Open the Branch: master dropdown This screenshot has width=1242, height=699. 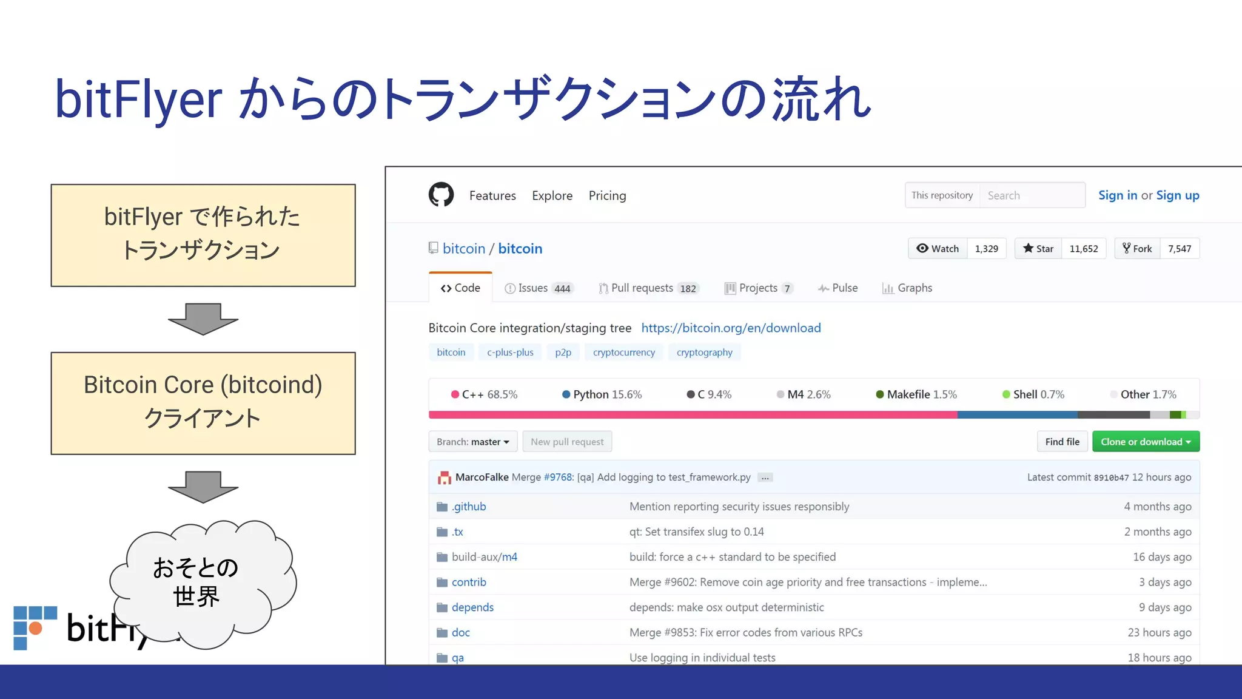click(473, 442)
